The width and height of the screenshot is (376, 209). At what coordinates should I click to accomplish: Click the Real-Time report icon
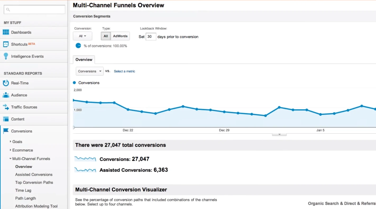pos(6,83)
